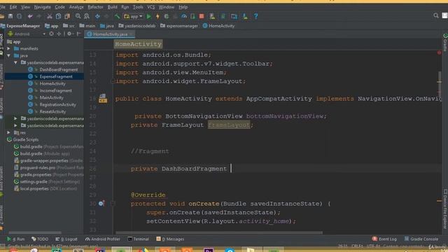Screen dimensions: 448x252
Task: Expand the third yazdaniscodelab.expensemanager package
Action: [x=15, y=125]
